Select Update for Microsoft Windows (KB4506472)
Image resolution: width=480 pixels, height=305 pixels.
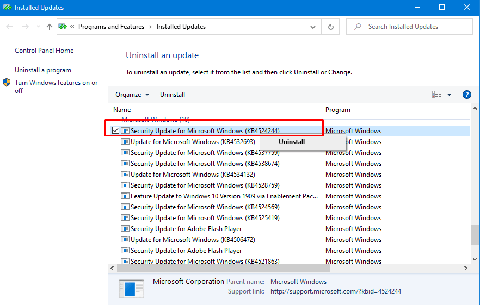[193, 240]
